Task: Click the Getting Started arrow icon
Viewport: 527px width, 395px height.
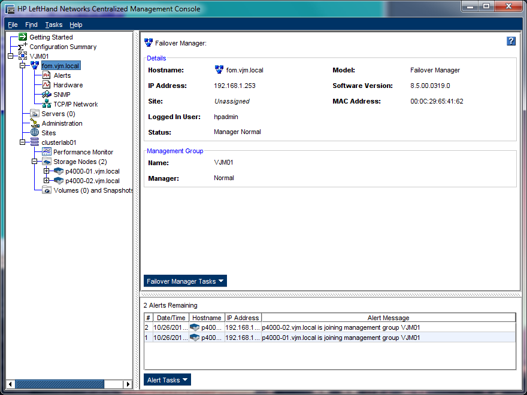Action: point(23,37)
